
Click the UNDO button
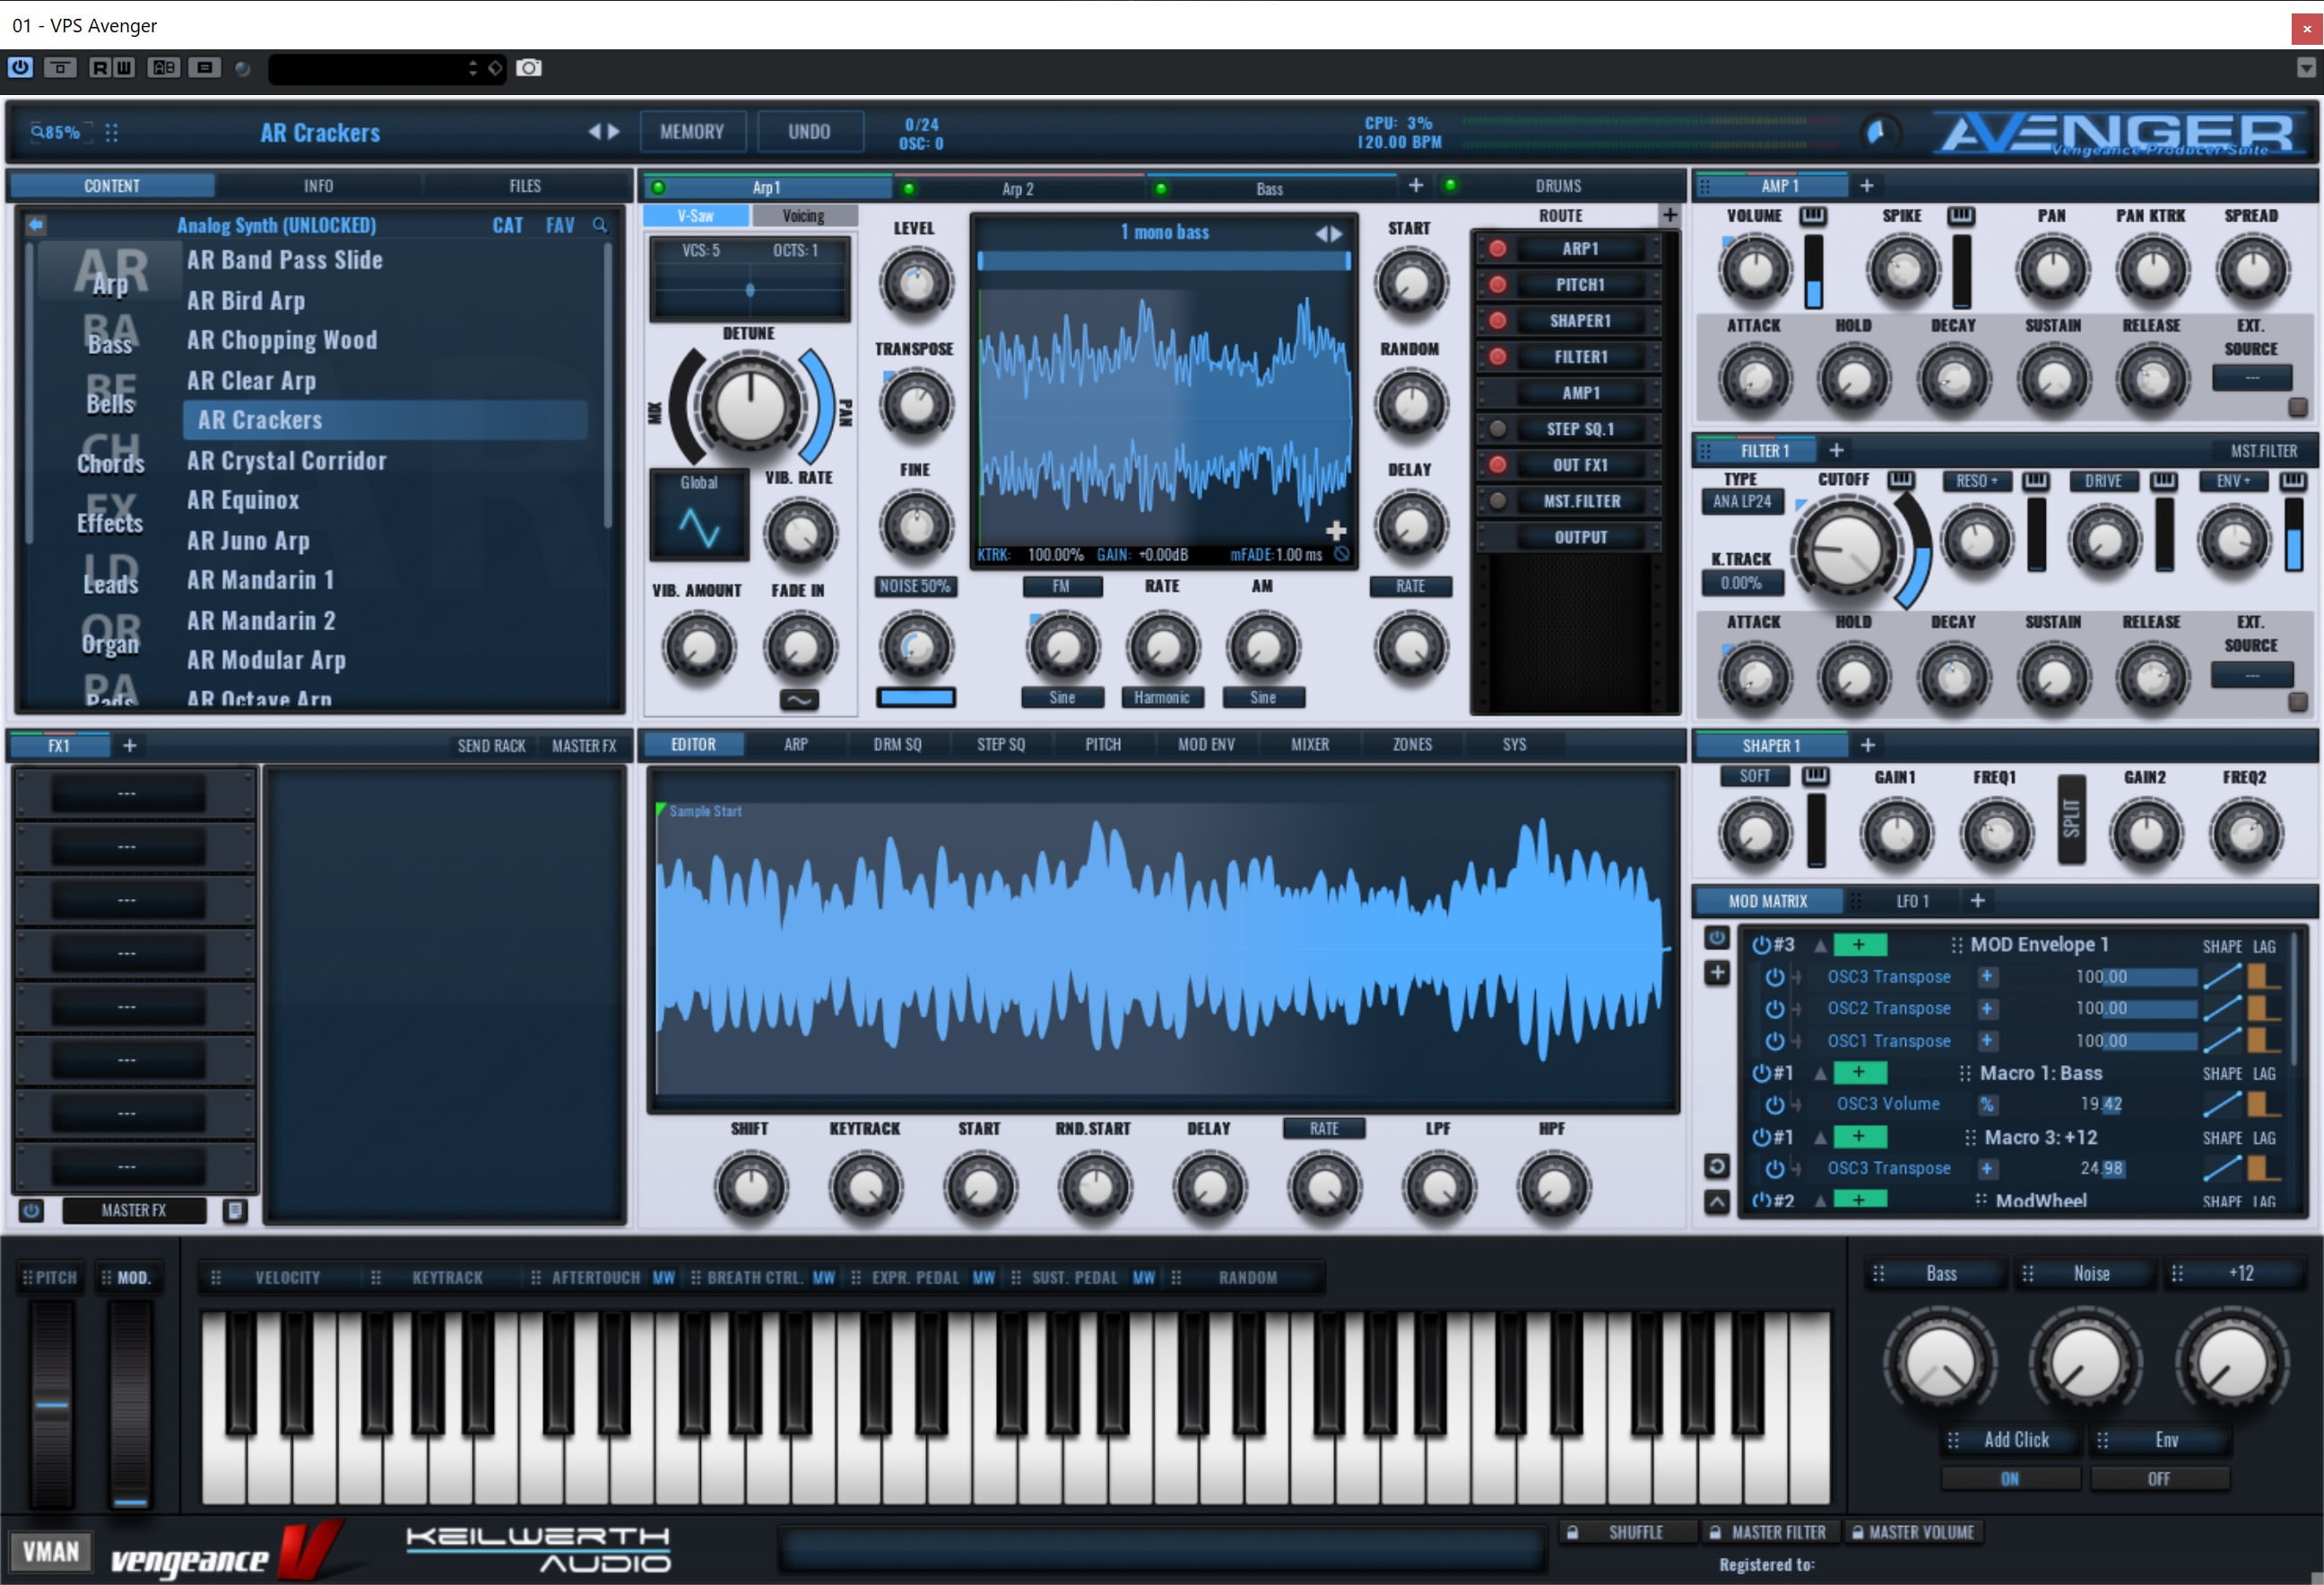809,132
